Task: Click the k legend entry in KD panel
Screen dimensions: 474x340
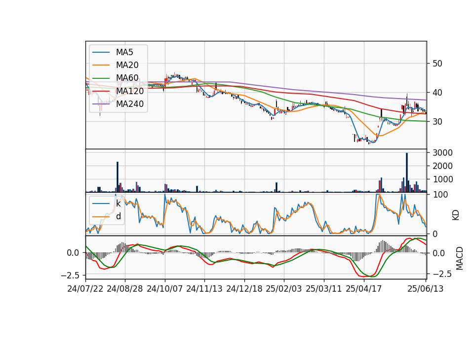Action: [118, 204]
